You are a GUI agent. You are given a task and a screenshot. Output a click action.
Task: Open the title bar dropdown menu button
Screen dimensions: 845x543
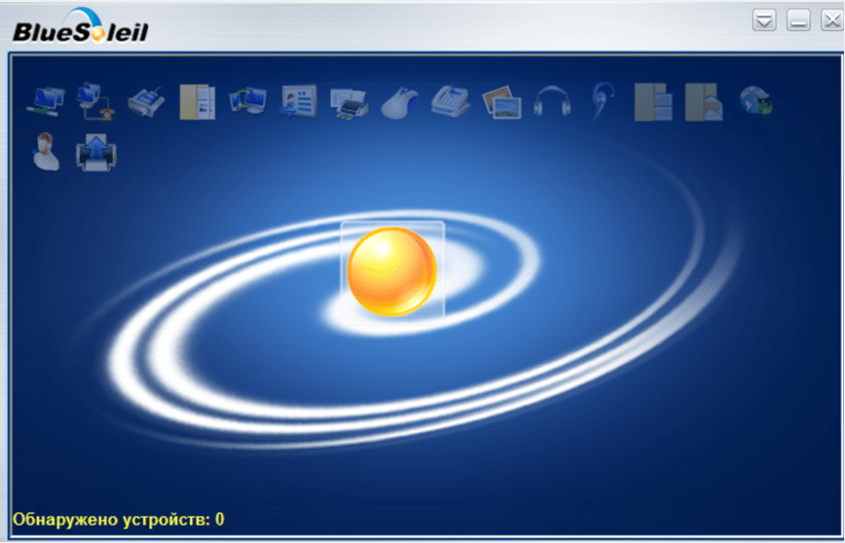tap(764, 20)
